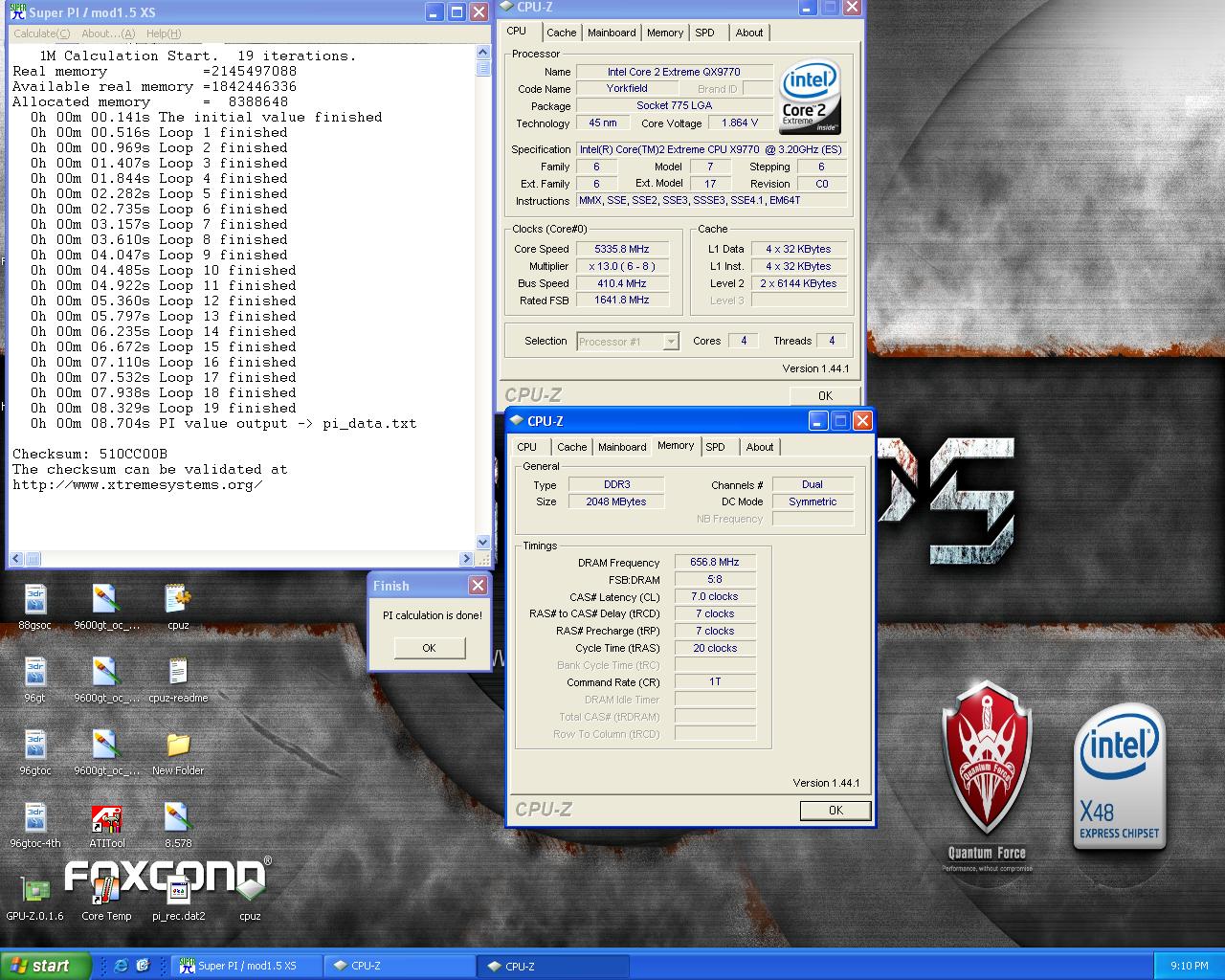
Task: Switch to Cache tab in top CPU-Z window
Action: click(561, 33)
